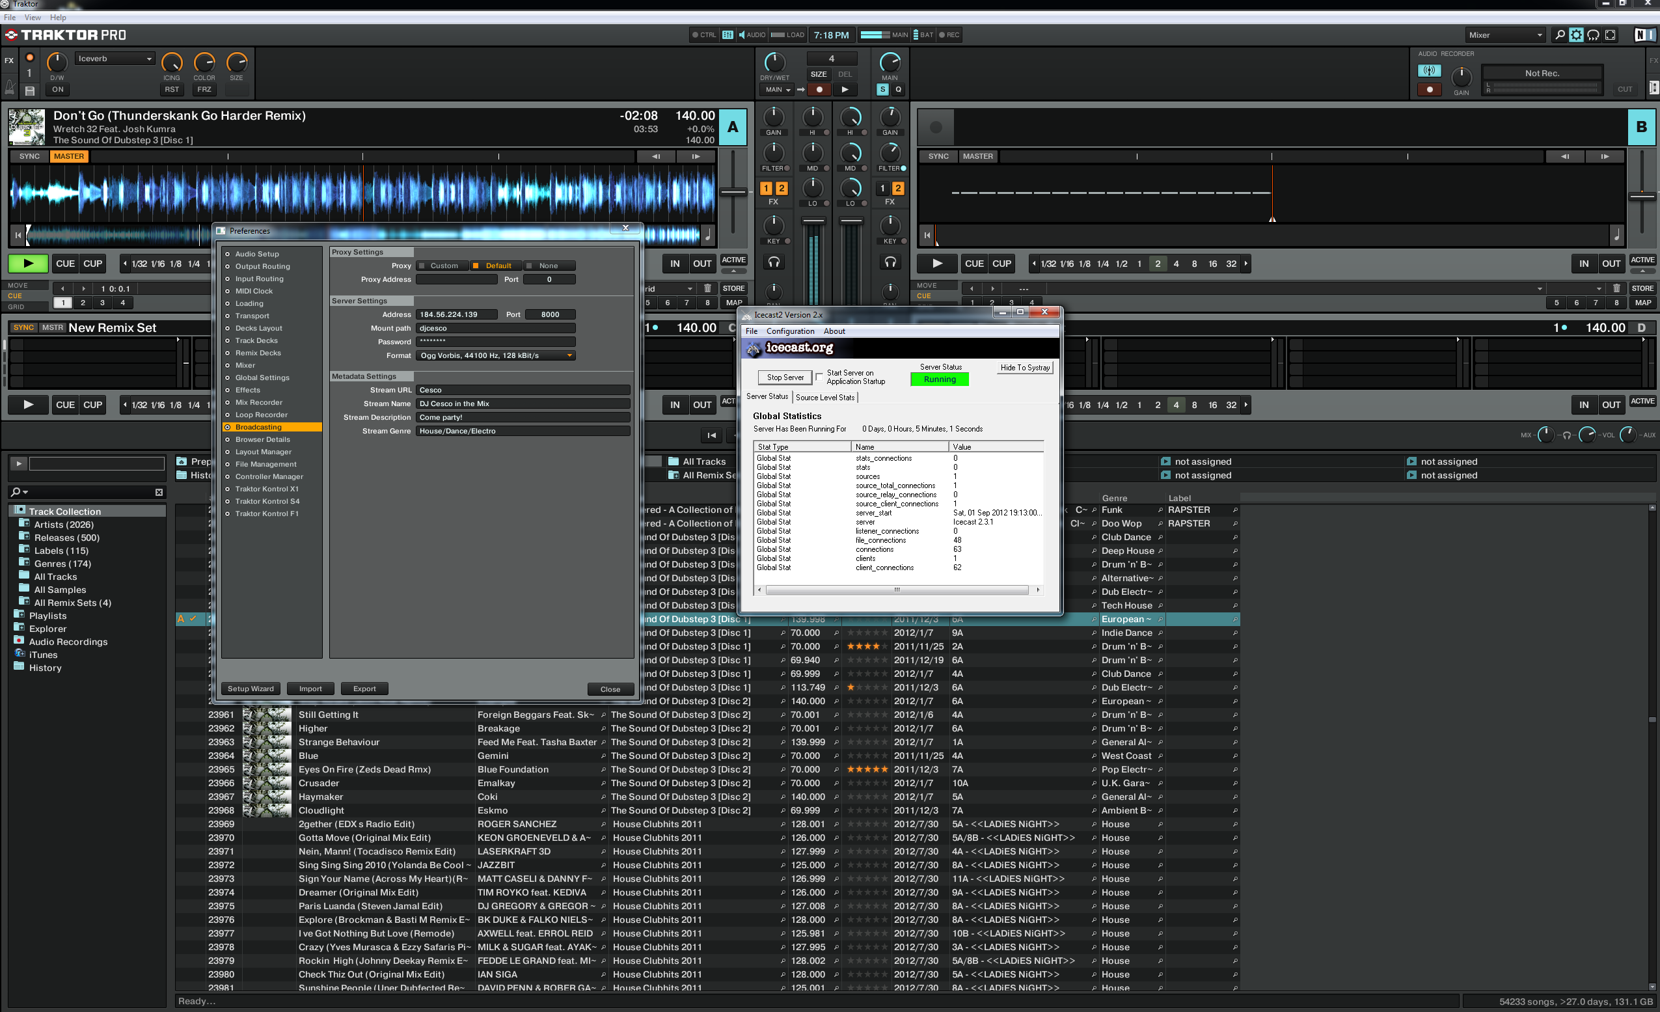Viewport: 1660px width, 1012px height.
Task: Click Deck B headphone cue icon in mixer
Action: tap(890, 262)
